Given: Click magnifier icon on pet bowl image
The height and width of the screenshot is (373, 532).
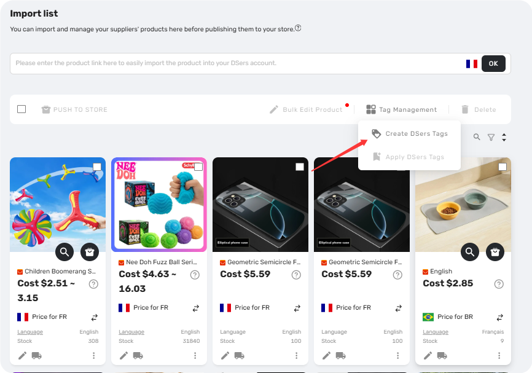Looking at the screenshot, I should click(470, 252).
